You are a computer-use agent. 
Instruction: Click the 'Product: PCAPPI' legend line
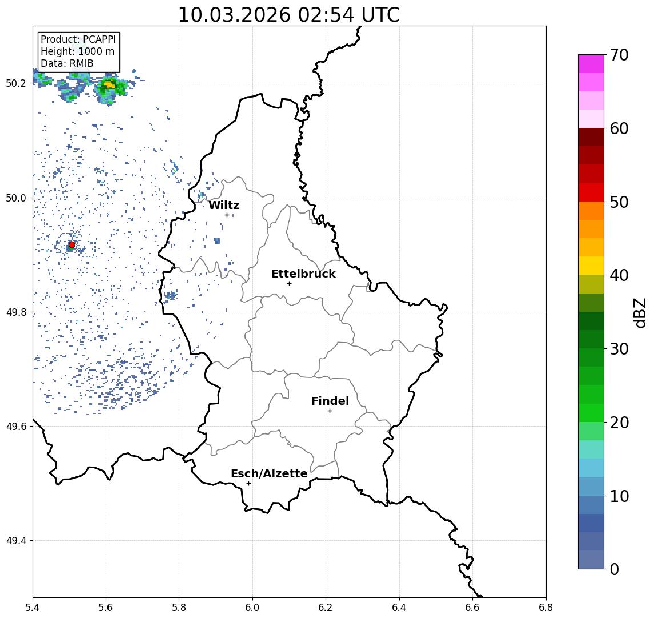tap(78, 39)
